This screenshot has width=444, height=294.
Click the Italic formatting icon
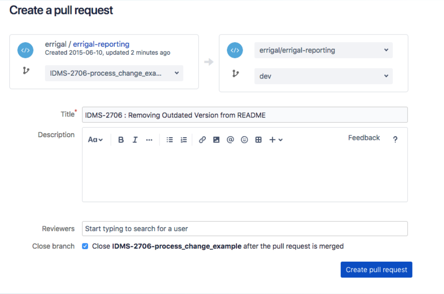coord(135,140)
